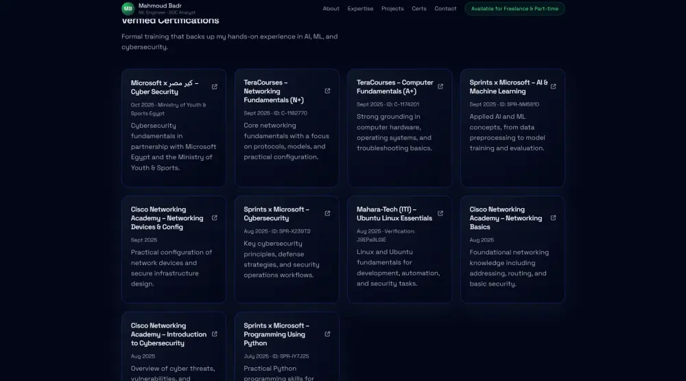Click 'Aug 2025 · ID: SPR-X239TD' text
The height and width of the screenshot is (381, 686).
277,231
